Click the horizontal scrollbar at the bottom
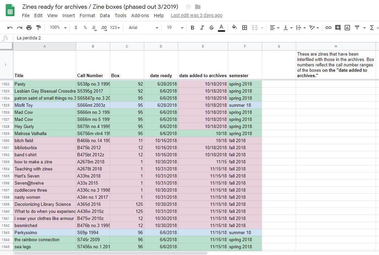 click(x=111, y=253)
